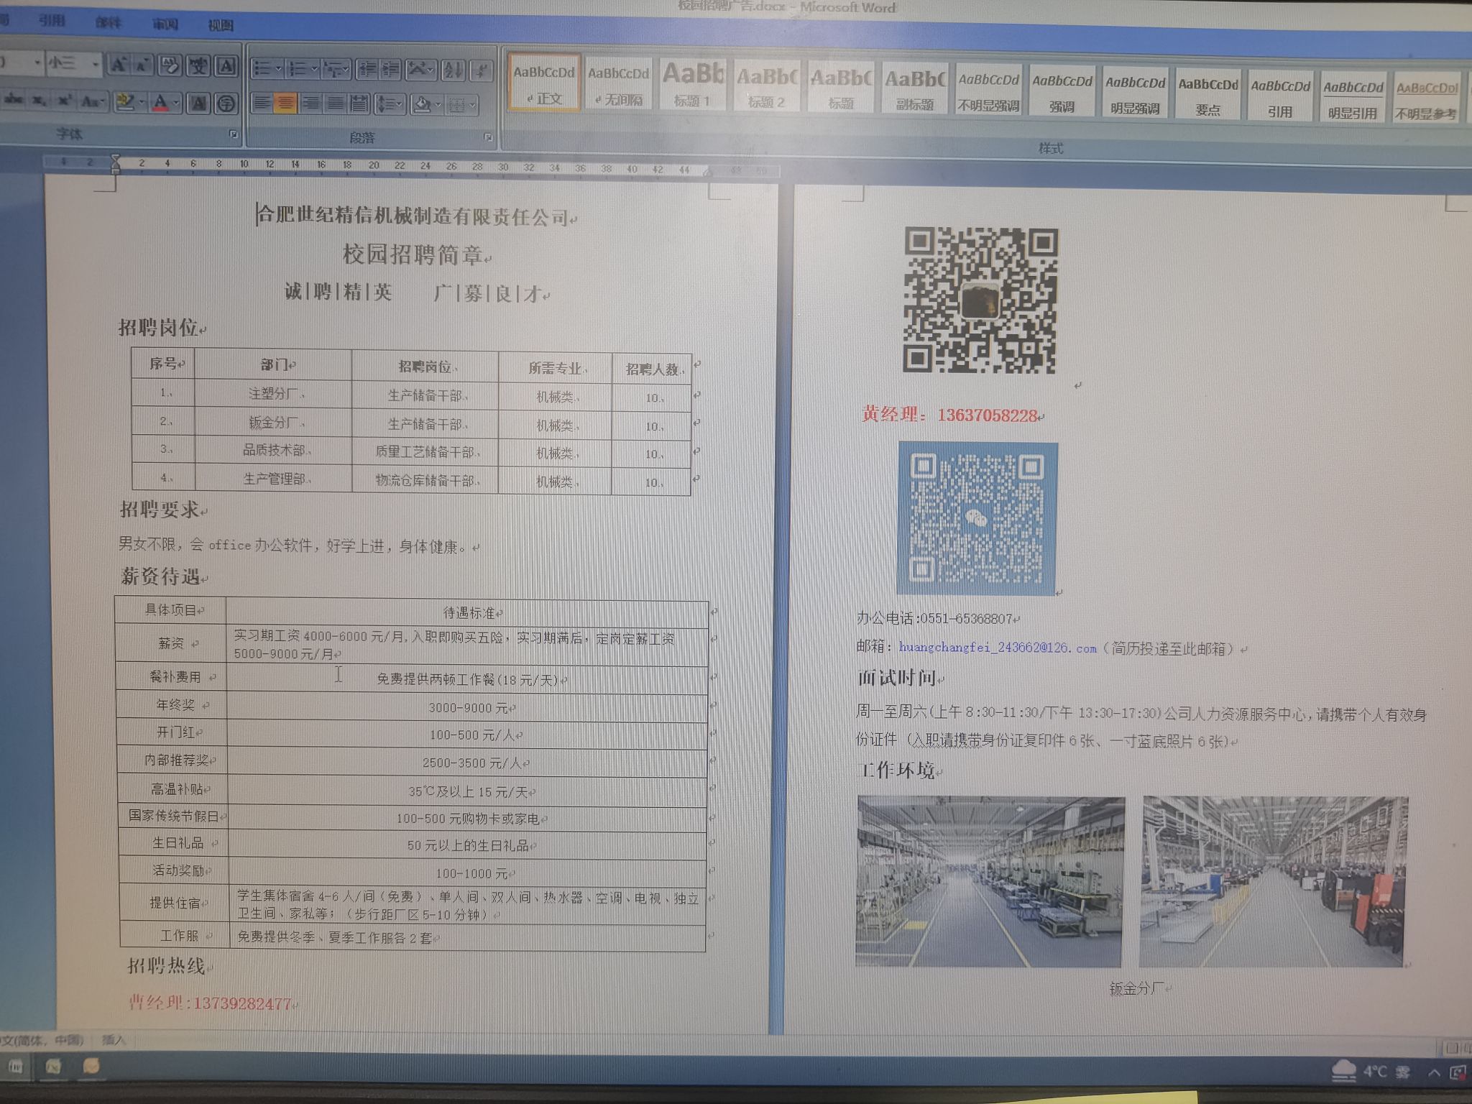The height and width of the screenshot is (1104, 1472).
Task: Open the line spacing dropdown
Action: coord(390,105)
